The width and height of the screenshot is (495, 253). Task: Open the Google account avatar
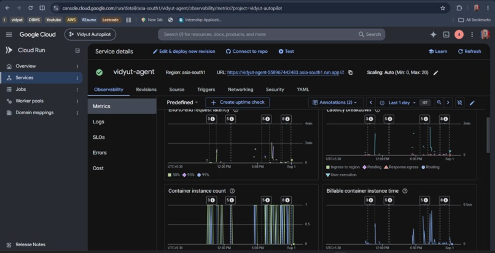(x=485, y=35)
